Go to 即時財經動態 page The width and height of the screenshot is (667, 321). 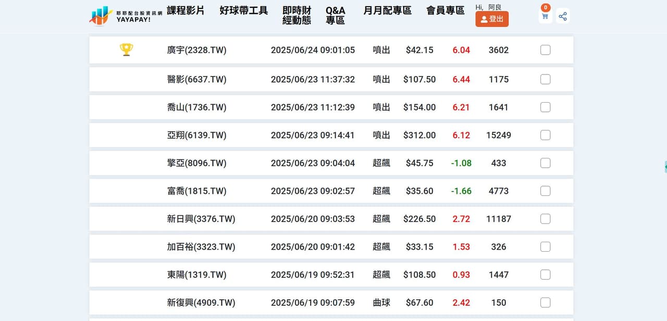[297, 16]
